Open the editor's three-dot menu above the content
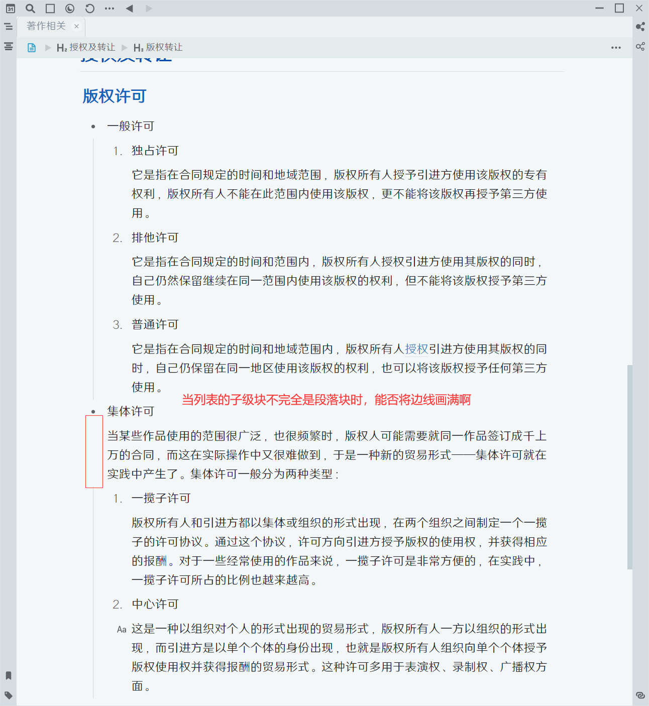Screen dimensions: 649x706 (616, 47)
